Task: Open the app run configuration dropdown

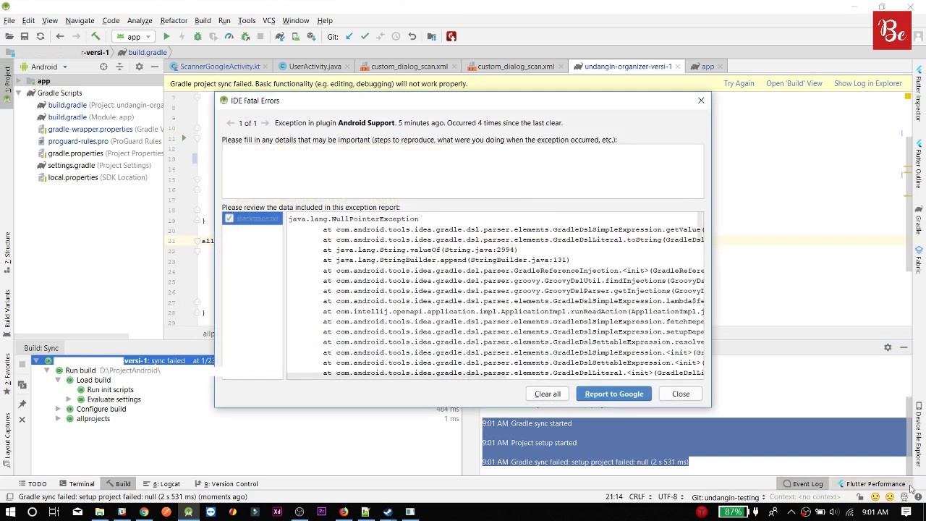Action: point(134,36)
